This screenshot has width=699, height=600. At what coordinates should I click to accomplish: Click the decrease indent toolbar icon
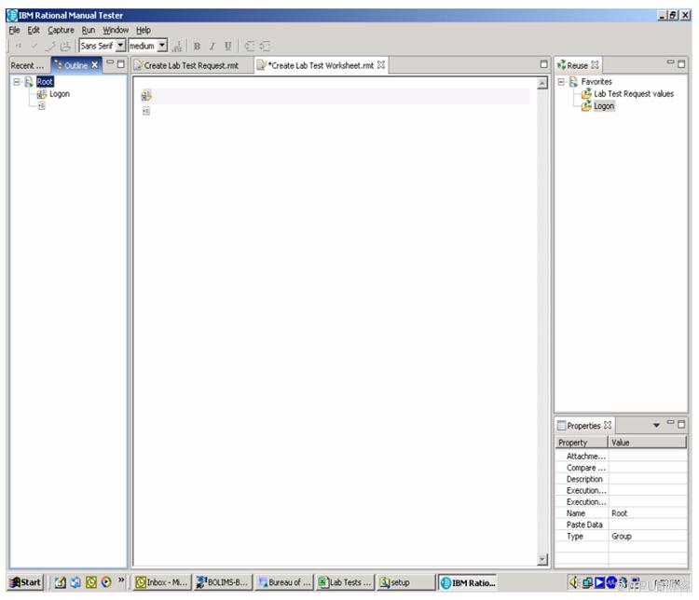tap(250, 46)
